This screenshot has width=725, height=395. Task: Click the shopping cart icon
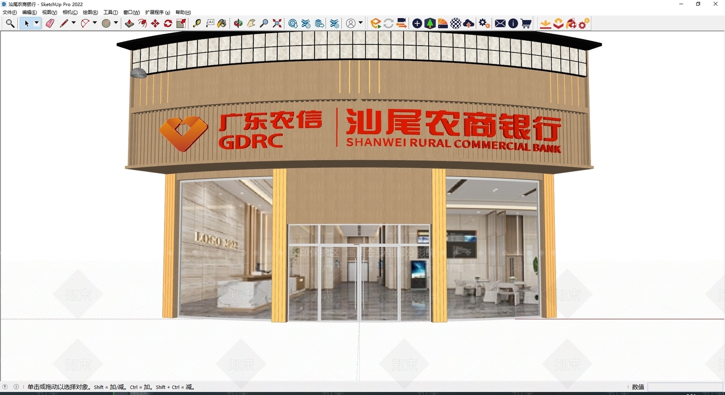526,24
